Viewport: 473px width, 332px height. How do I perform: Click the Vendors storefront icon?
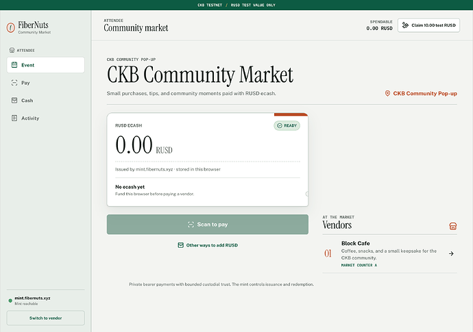point(453,226)
